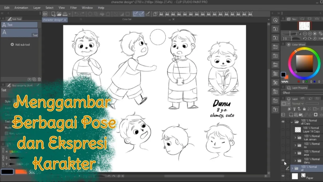Screen dimensions: 323x182
Task: Toggle visibility of the Paper layer
Action: point(283,176)
